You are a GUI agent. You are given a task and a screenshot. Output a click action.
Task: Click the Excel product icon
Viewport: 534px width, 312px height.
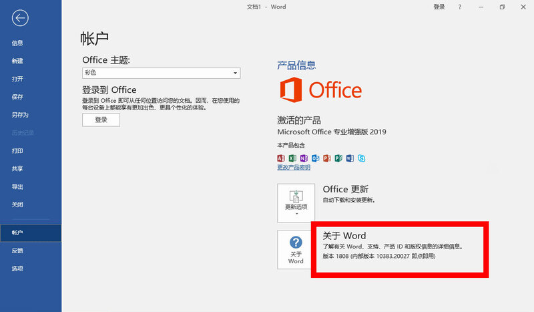(292, 158)
